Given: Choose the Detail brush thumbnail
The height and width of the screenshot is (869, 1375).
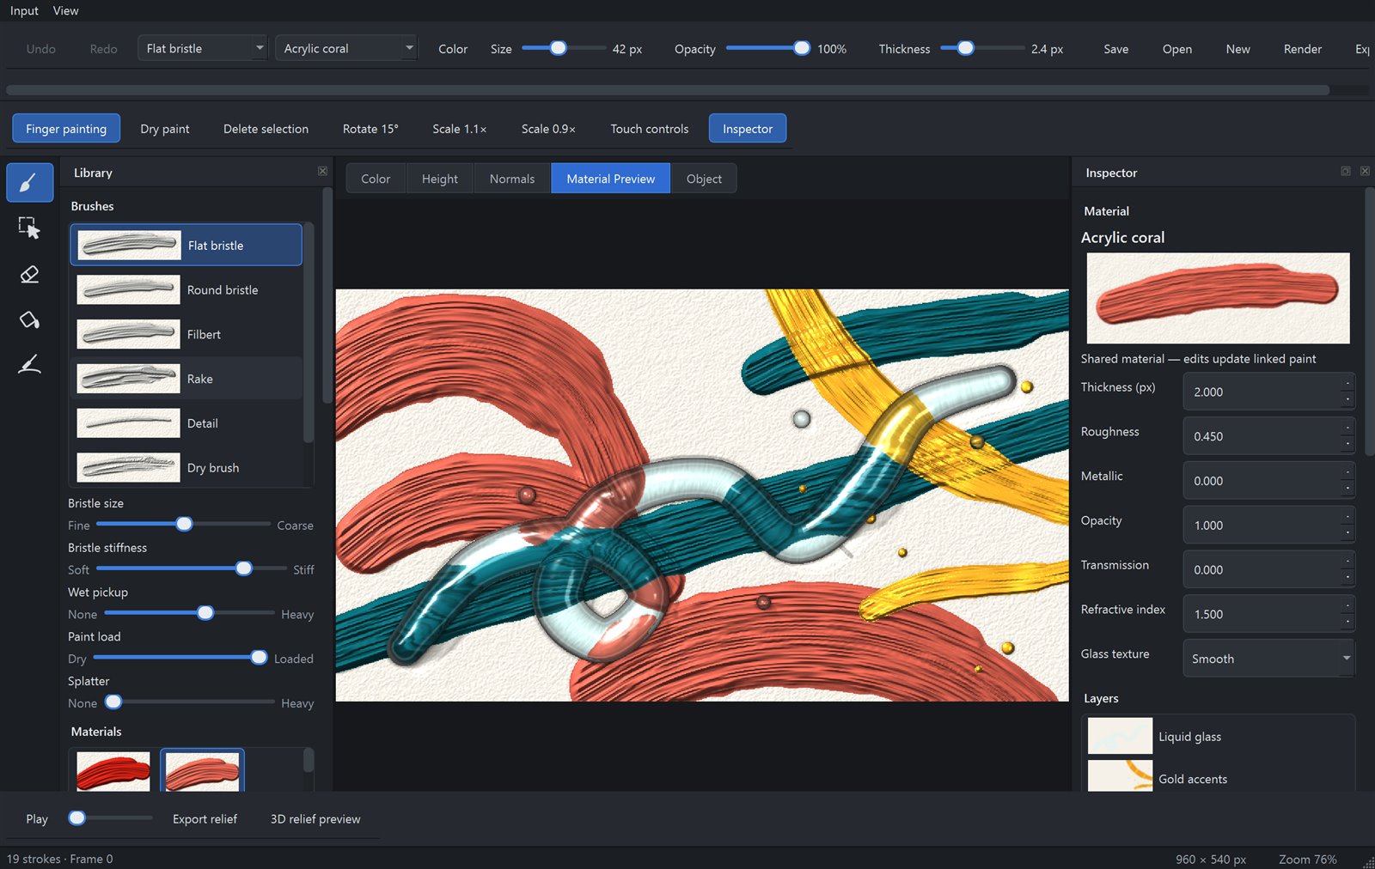Looking at the screenshot, I should coord(128,423).
